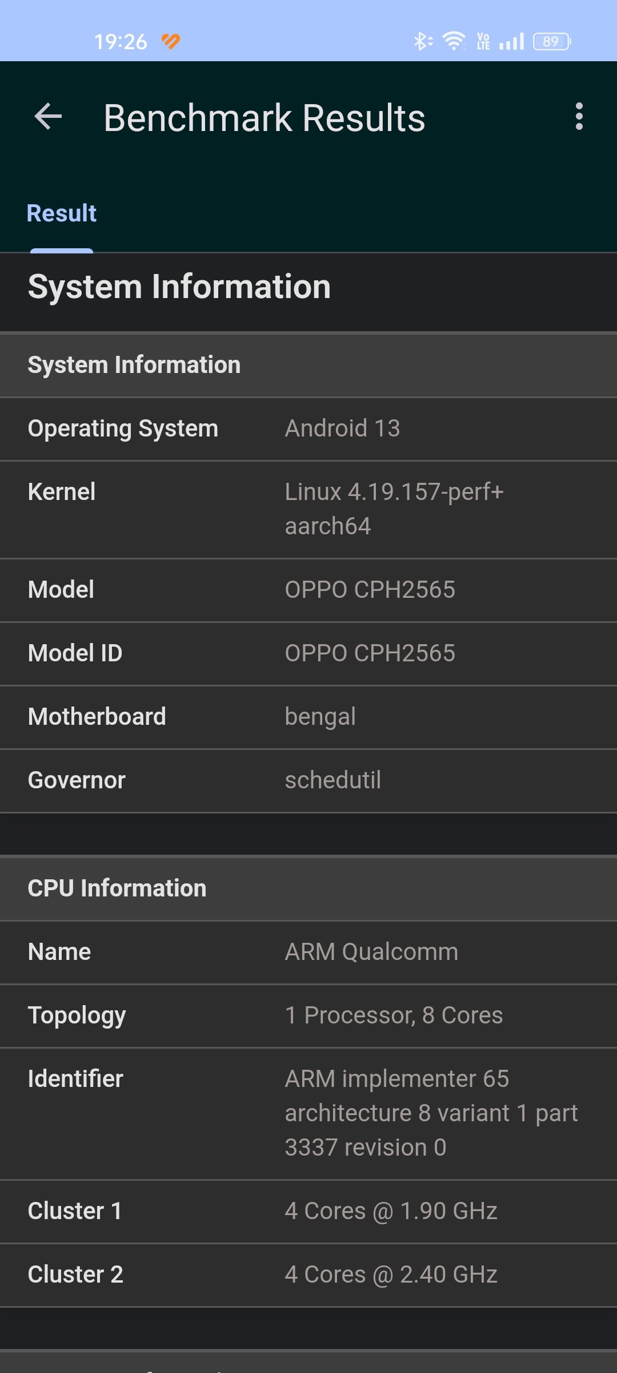Image resolution: width=617 pixels, height=1373 pixels.
Task: Tap the Motherboard label
Action: (97, 717)
